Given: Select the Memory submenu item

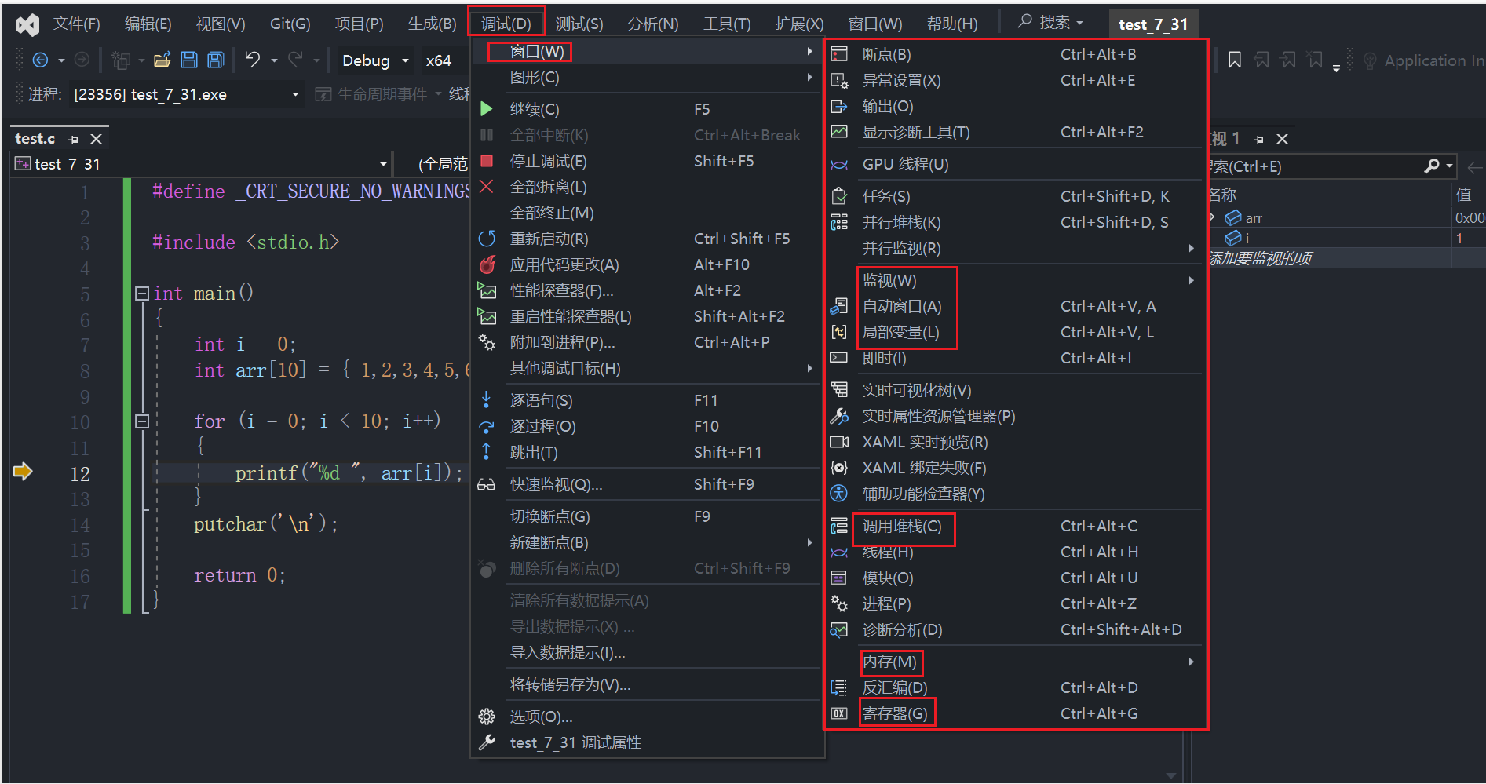Looking at the screenshot, I should point(1016,662).
